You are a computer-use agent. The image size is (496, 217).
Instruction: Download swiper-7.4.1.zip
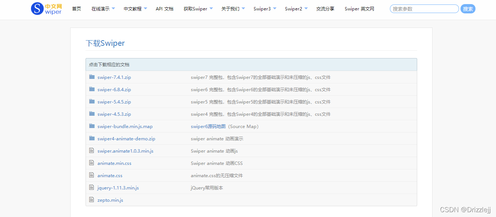tap(114, 77)
